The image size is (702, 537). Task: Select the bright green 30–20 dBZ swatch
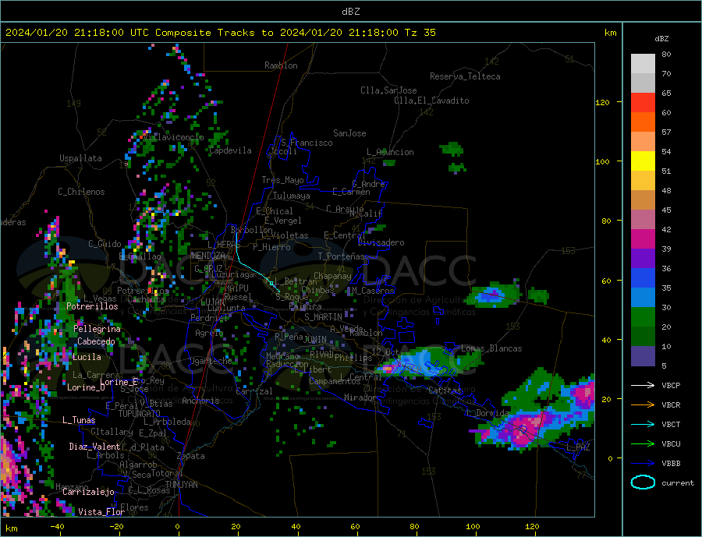(x=643, y=317)
